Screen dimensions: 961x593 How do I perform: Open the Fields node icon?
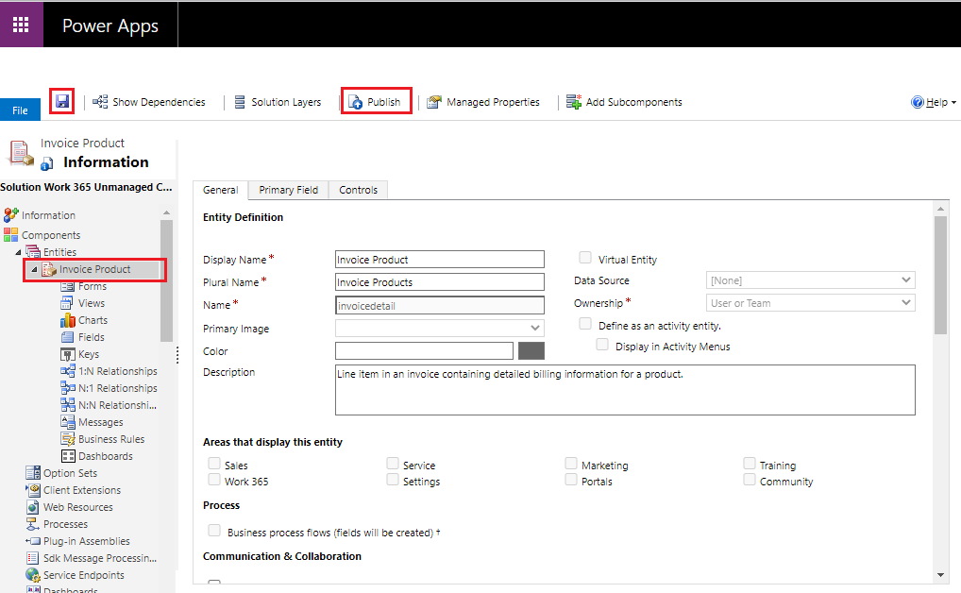67,337
